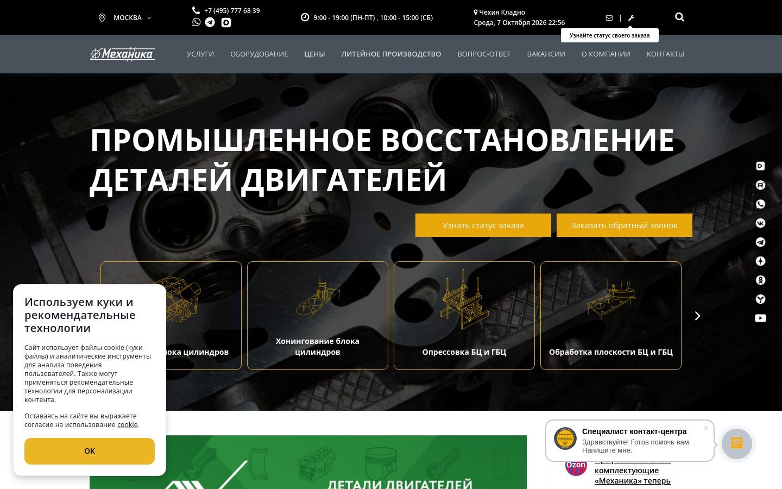
Task: Click the green Детали двигателей banner
Action: point(308,462)
